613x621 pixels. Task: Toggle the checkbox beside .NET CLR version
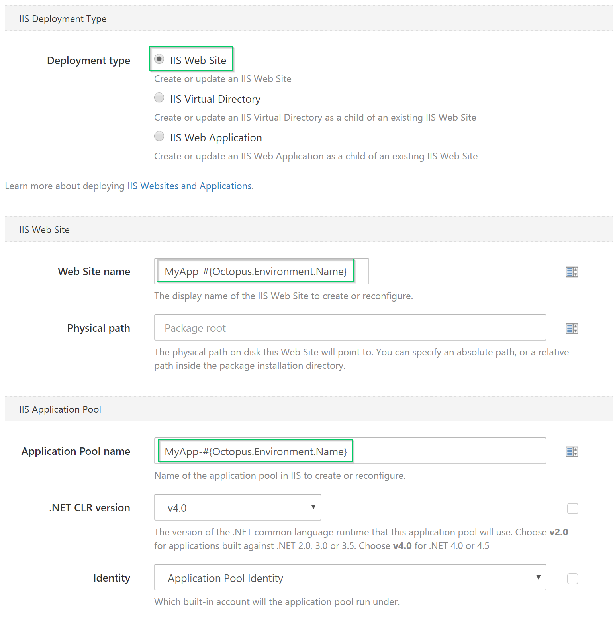coord(572,509)
